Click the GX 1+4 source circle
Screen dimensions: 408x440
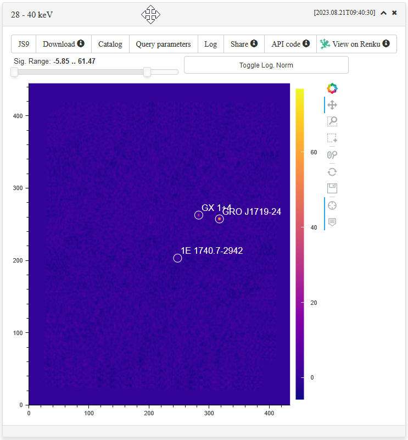coord(199,215)
